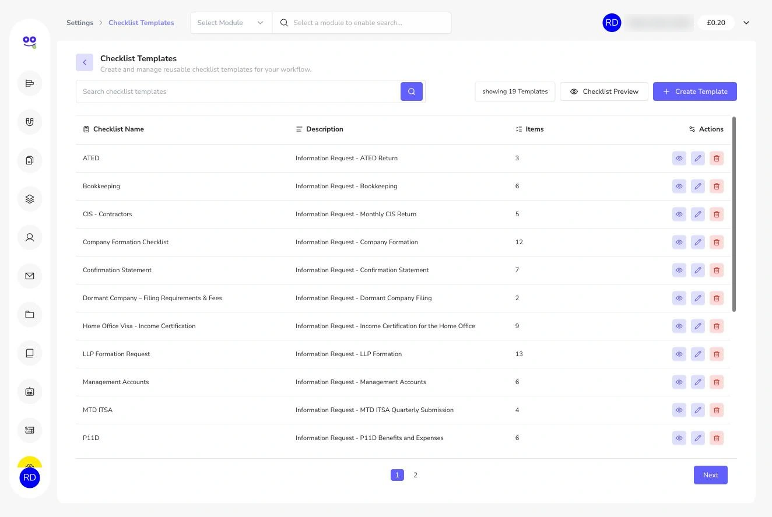
Task: Open the layers stack icon in sidebar
Action: pyautogui.click(x=30, y=199)
